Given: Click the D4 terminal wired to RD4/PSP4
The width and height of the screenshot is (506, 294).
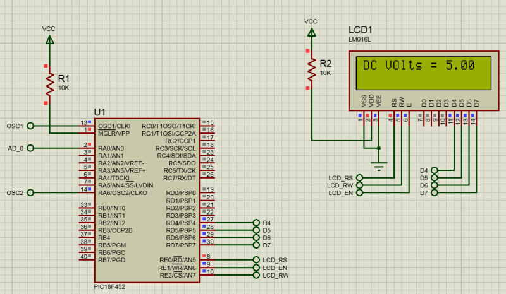Looking at the screenshot, I should coord(256,223).
